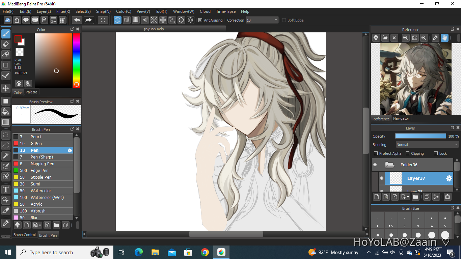Viewport: 461px width, 259px height.
Task: Select the Watercolor (Wet) brush
Action: 47,198
